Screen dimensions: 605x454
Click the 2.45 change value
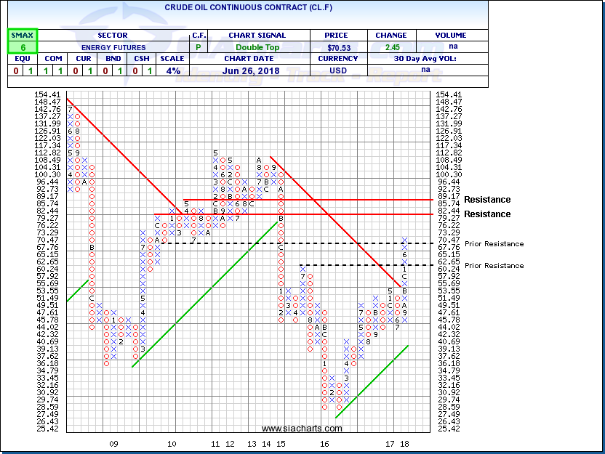pos(390,47)
